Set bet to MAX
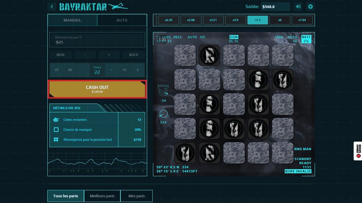Screen dimensions: 362x203 tap(134, 55)
